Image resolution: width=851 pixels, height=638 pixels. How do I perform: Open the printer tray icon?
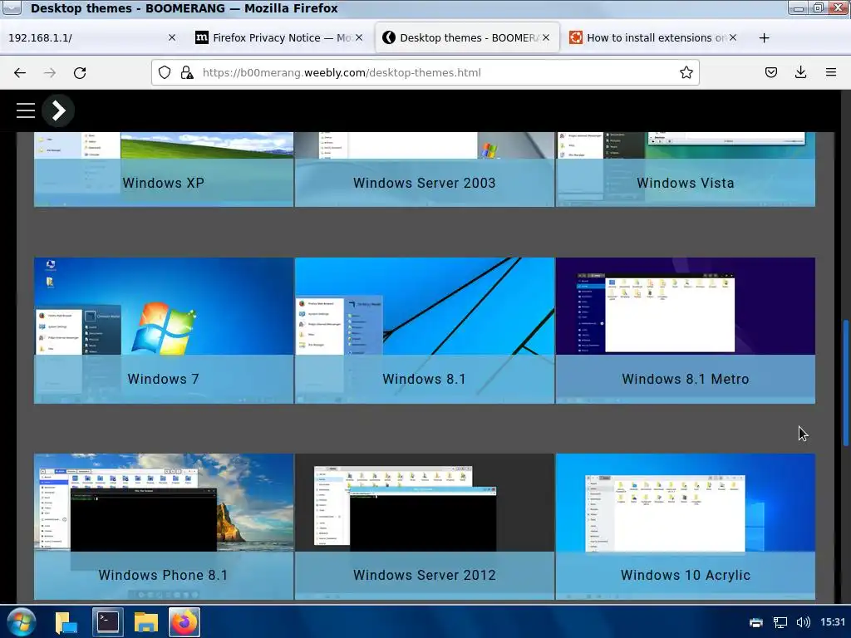[x=756, y=622]
